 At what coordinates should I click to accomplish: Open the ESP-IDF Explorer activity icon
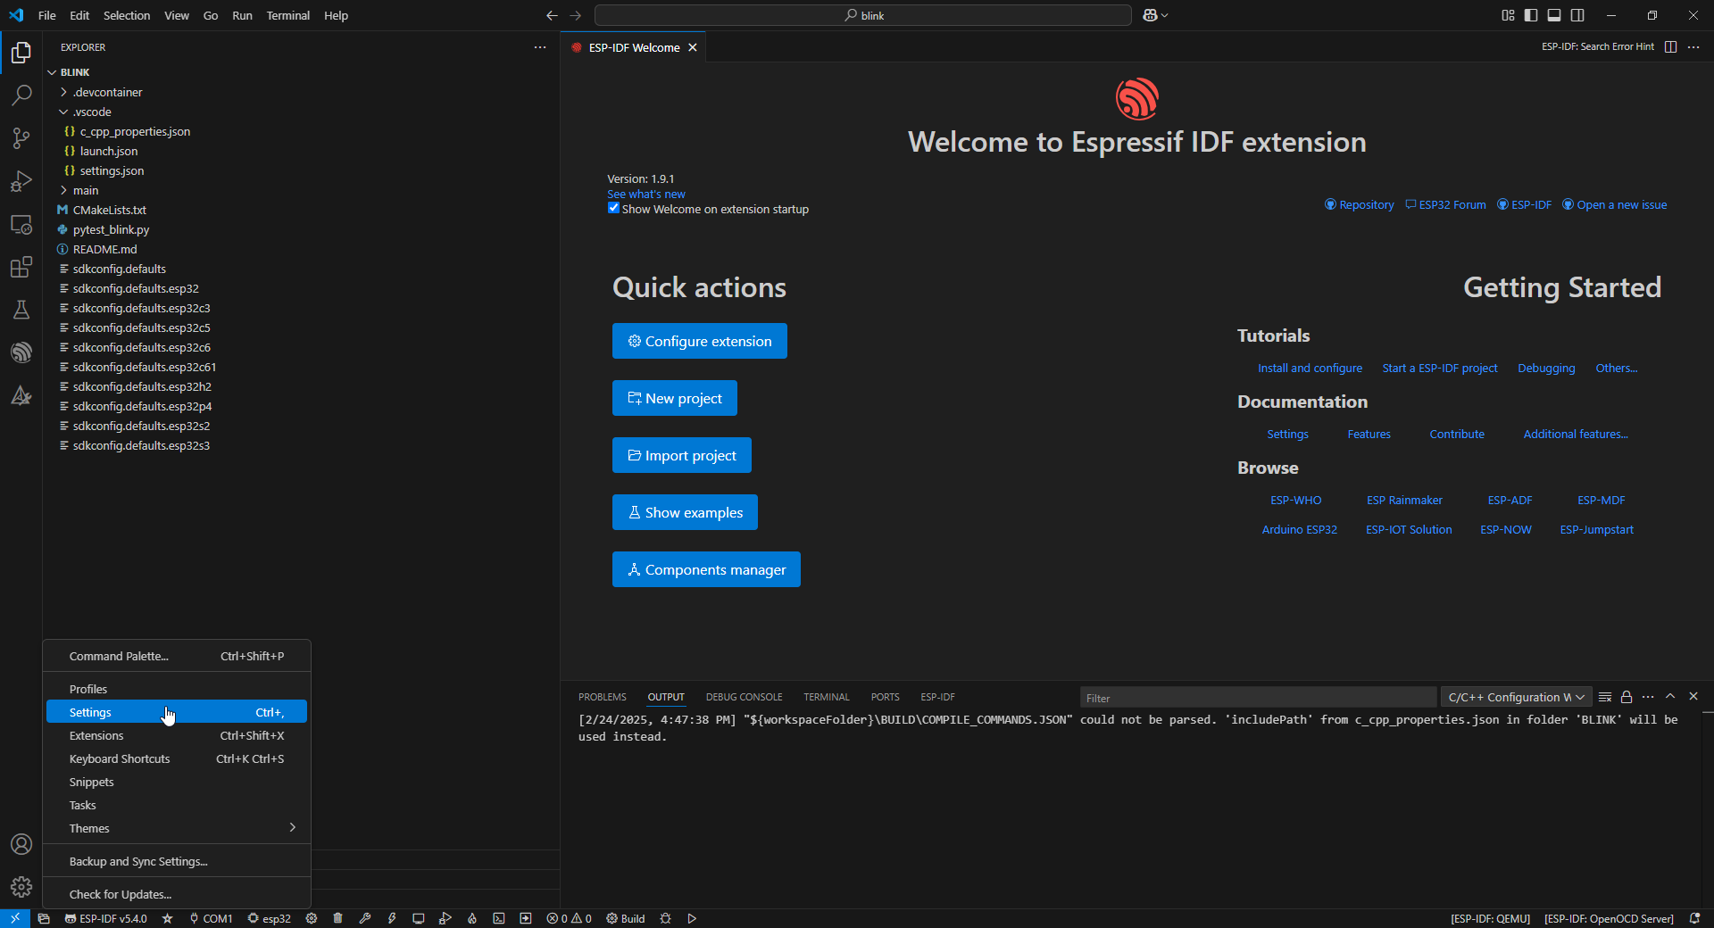(x=21, y=352)
